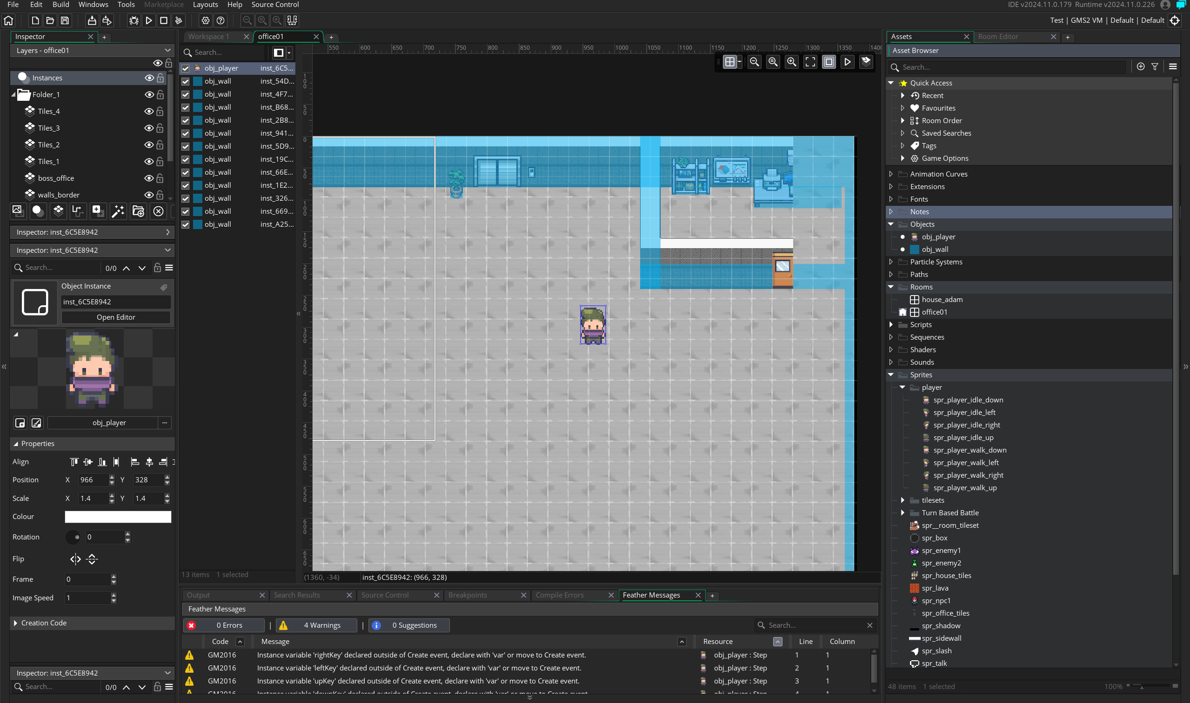Add a new layer folder
1190x703 pixels.
[138, 211]
